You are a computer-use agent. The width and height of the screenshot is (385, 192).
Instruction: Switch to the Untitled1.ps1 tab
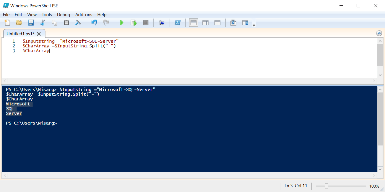point(21,34)
